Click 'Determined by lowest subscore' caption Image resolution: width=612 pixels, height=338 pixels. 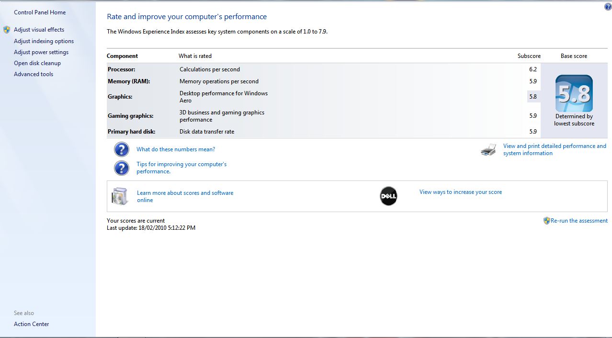click(574, 120)
